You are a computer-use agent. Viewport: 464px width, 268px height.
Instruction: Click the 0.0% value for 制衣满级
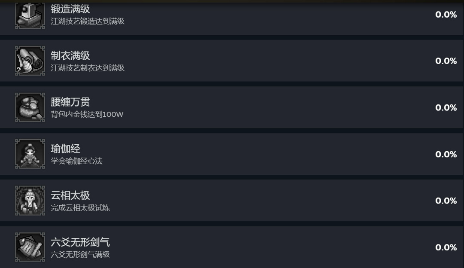tap(446, 61)
